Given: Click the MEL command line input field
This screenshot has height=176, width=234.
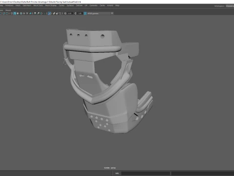Looking at the screenshot, I should pyautogui.click(x=146, y=173).
